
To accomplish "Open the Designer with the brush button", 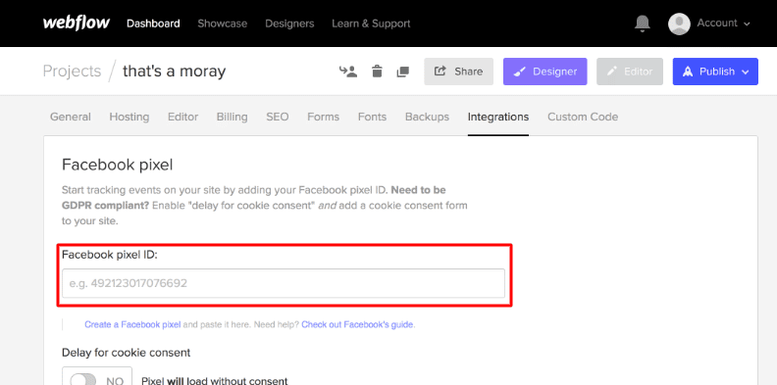I will pyautogui.click(x=545, y=72).
